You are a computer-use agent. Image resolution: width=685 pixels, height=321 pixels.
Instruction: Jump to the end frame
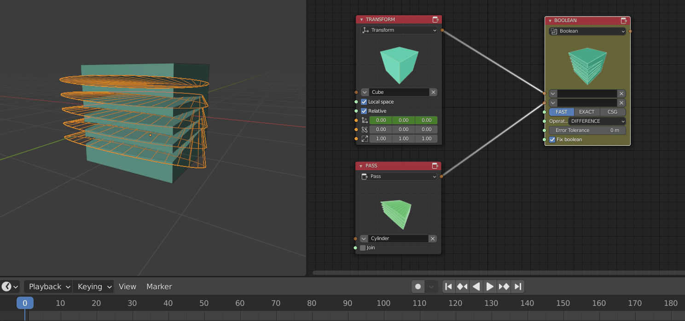coord(517,287)
